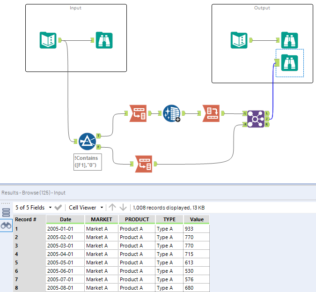Select record number 3 row header
The width and height of the screenshot is (316, 292).
[29, 246]
